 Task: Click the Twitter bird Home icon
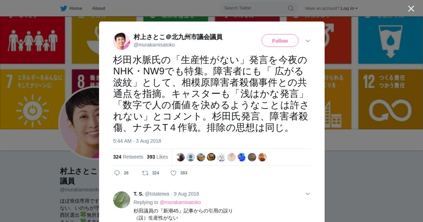pyautogui.click(x=63, y=8)
